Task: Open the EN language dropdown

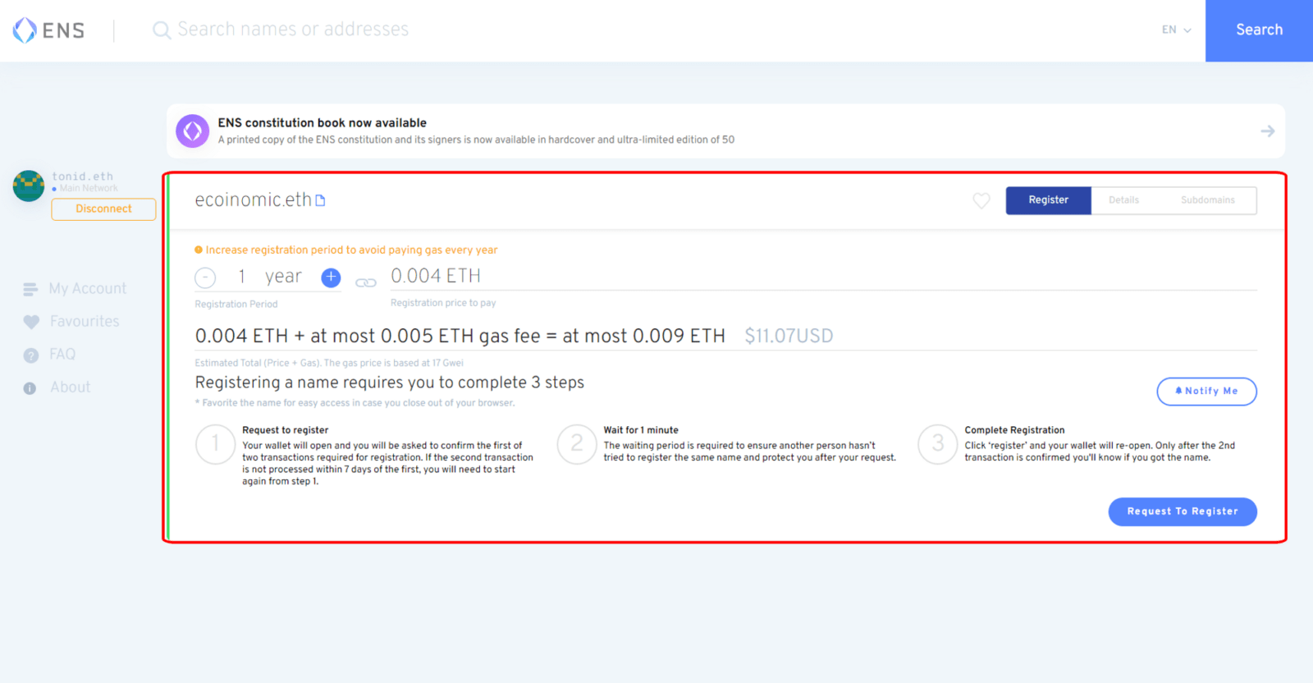Action: click(x=1176, y=30)
